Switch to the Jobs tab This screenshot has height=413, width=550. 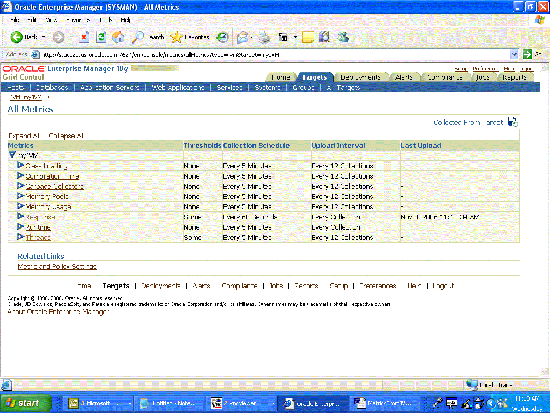483,77
